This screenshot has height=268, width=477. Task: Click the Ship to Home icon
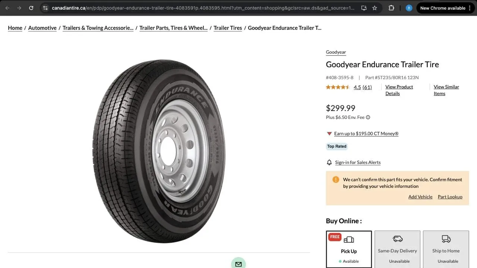point(446,238)
